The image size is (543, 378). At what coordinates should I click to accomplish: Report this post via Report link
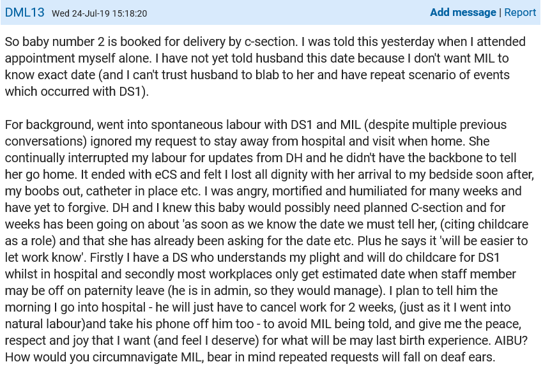point(520,13)
